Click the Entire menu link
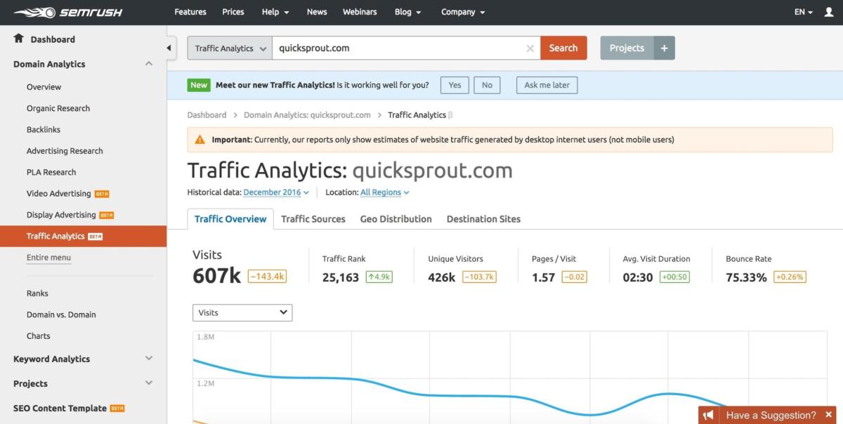Screen dimensions: 843x424 (x=48, y=258)
